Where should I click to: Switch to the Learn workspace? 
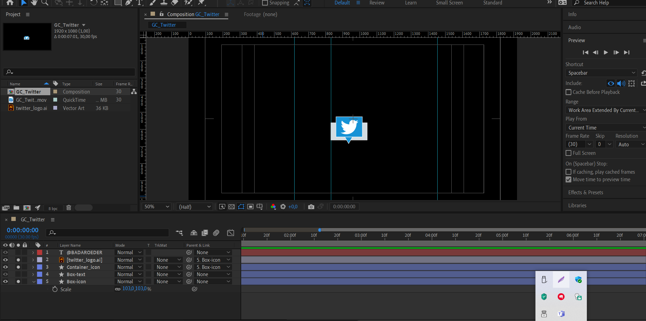411,3
